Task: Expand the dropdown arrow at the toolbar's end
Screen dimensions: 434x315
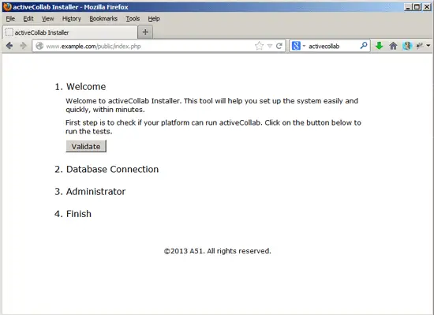Action: click(x=428, y=46)
